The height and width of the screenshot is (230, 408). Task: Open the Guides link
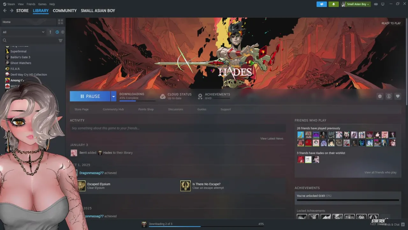click(202, 109)
